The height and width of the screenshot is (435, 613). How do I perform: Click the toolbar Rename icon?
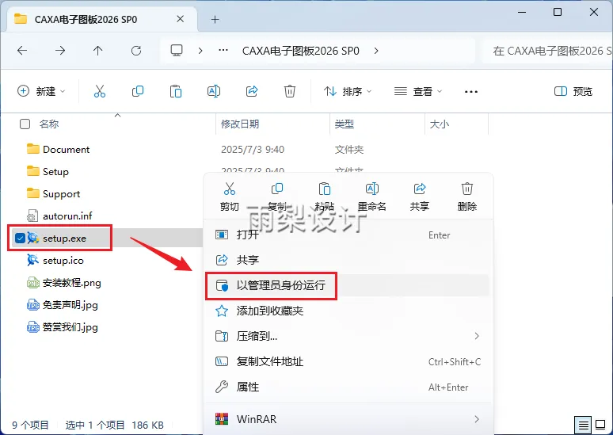pos(214,91)
